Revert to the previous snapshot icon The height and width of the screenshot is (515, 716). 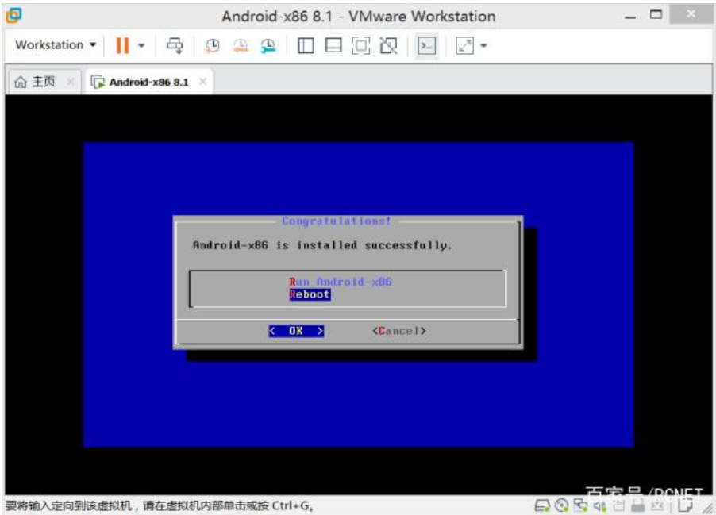pyautogui.click(x=241, y=45)
